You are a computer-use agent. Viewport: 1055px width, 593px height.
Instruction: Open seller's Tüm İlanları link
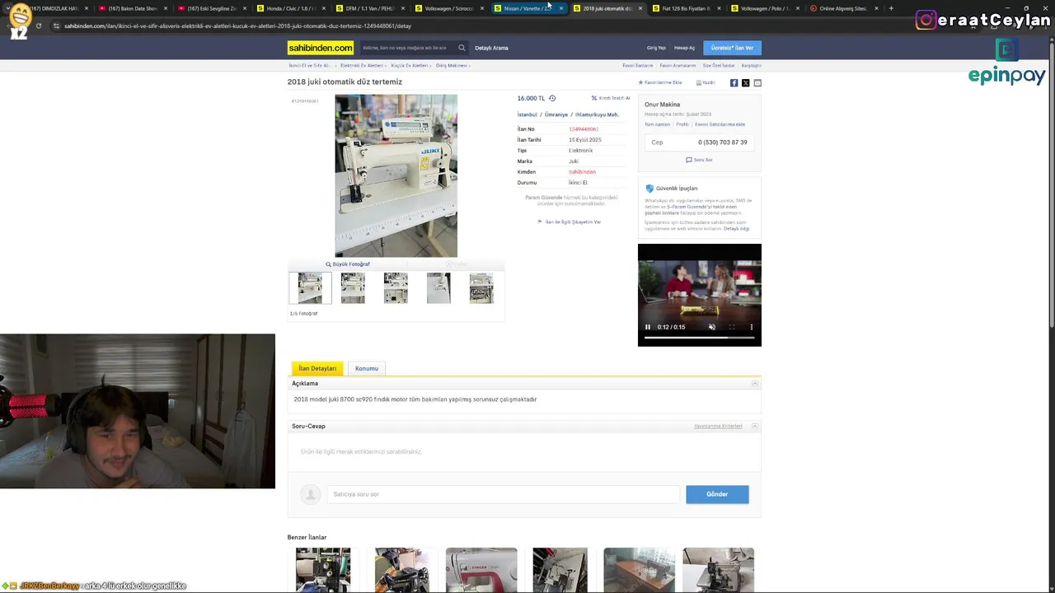657,124
